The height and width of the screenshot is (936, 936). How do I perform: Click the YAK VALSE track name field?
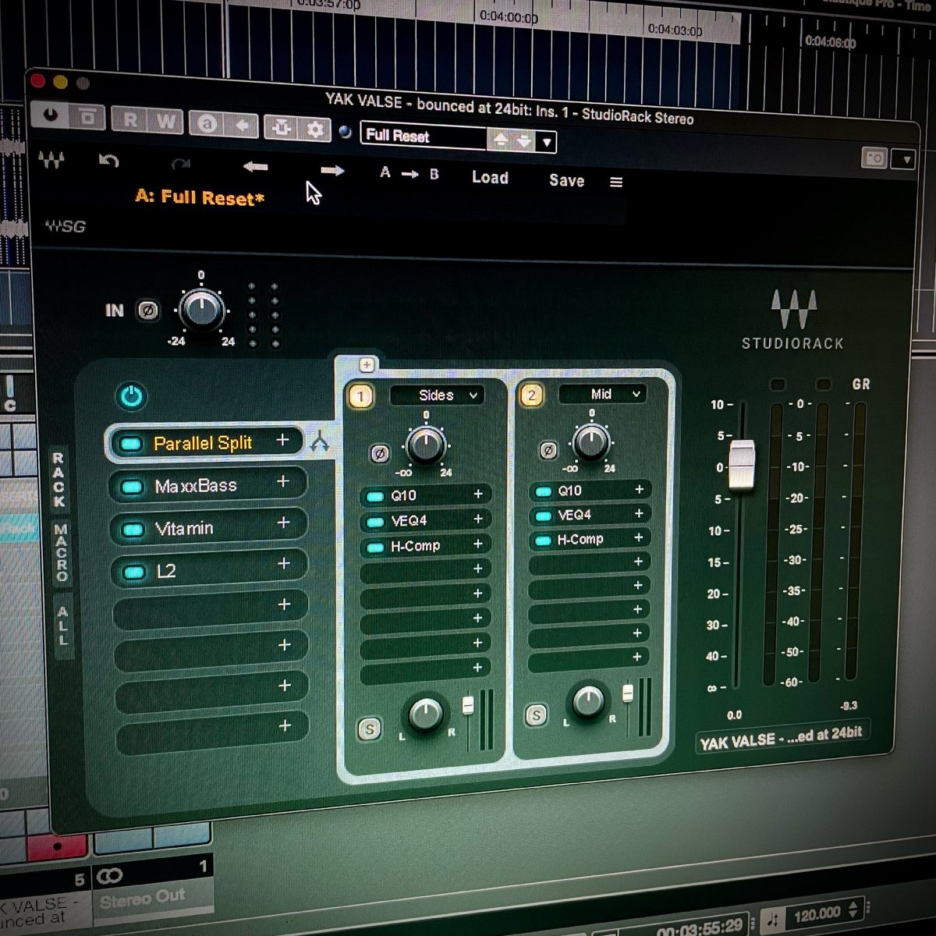pos(782,738)
